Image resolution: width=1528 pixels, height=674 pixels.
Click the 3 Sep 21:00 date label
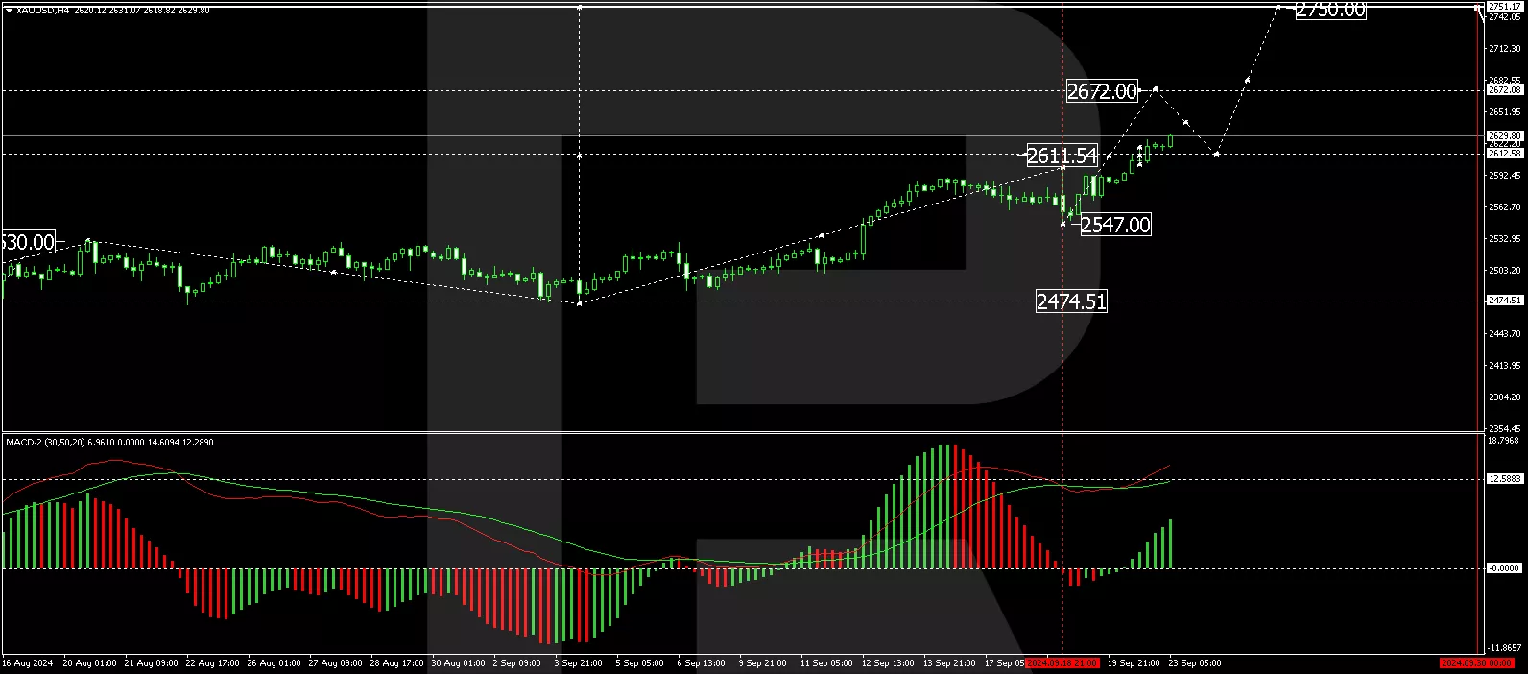[578, 663]
